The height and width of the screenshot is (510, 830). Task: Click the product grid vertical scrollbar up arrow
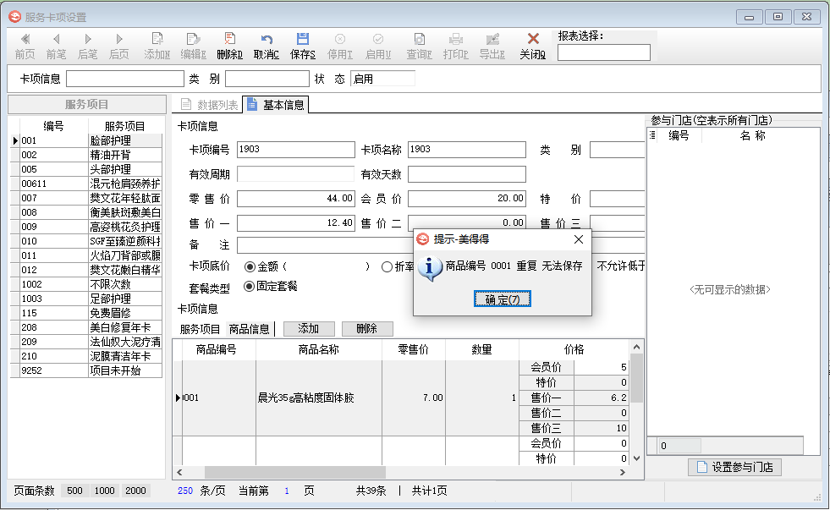coord(637,347)
